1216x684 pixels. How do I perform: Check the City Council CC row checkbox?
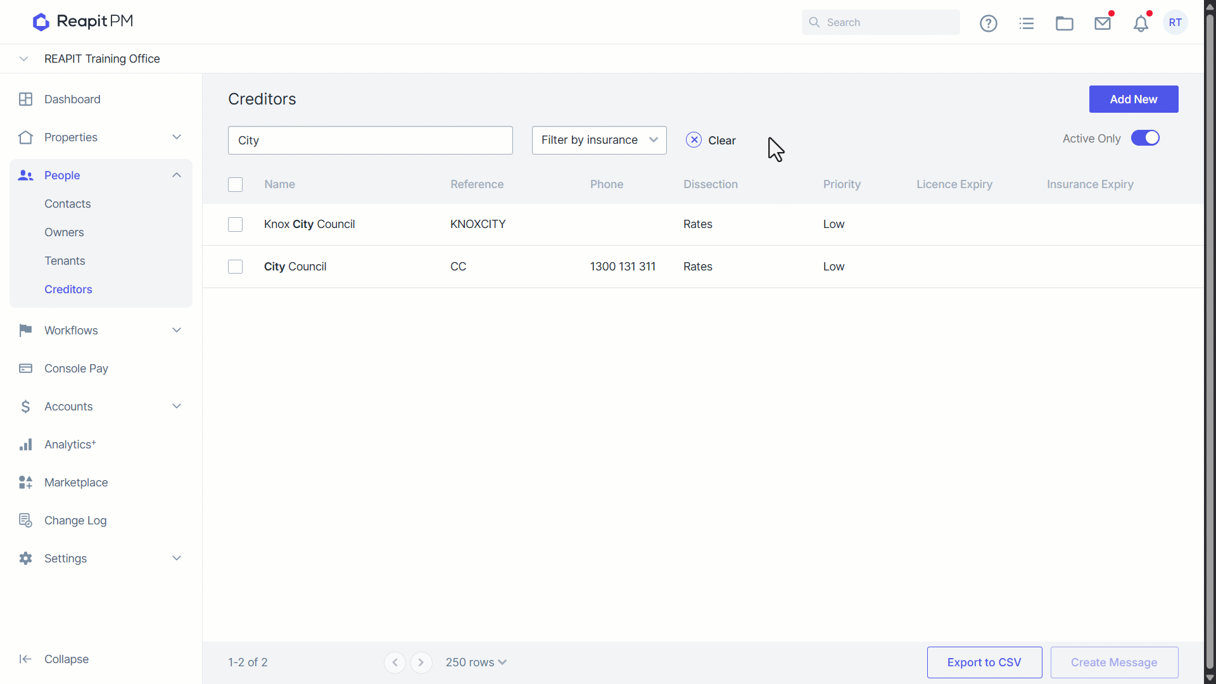tap(235, 267)
